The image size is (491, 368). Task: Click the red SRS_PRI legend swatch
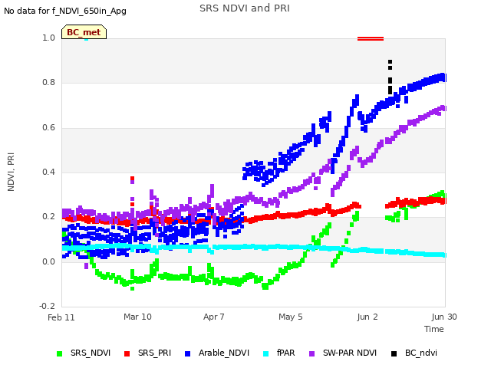[x=127, y=353]
